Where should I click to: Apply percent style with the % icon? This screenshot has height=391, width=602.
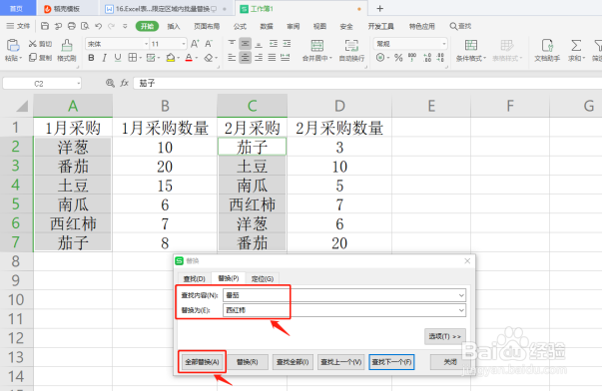point(398,58)
